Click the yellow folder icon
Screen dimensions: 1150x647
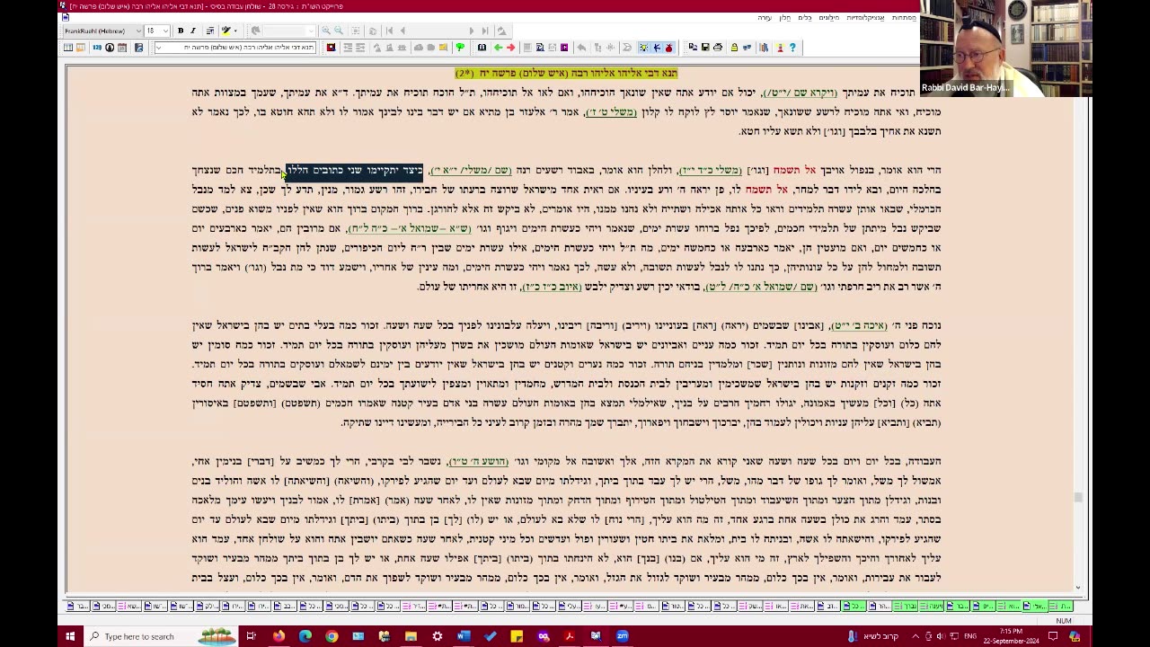click(x=443, y=48)
